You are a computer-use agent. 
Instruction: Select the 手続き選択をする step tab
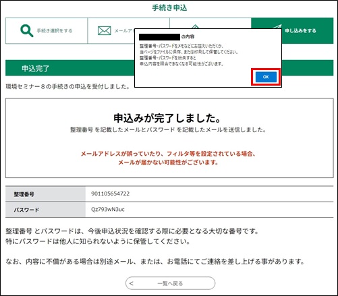tap(47, 31)
